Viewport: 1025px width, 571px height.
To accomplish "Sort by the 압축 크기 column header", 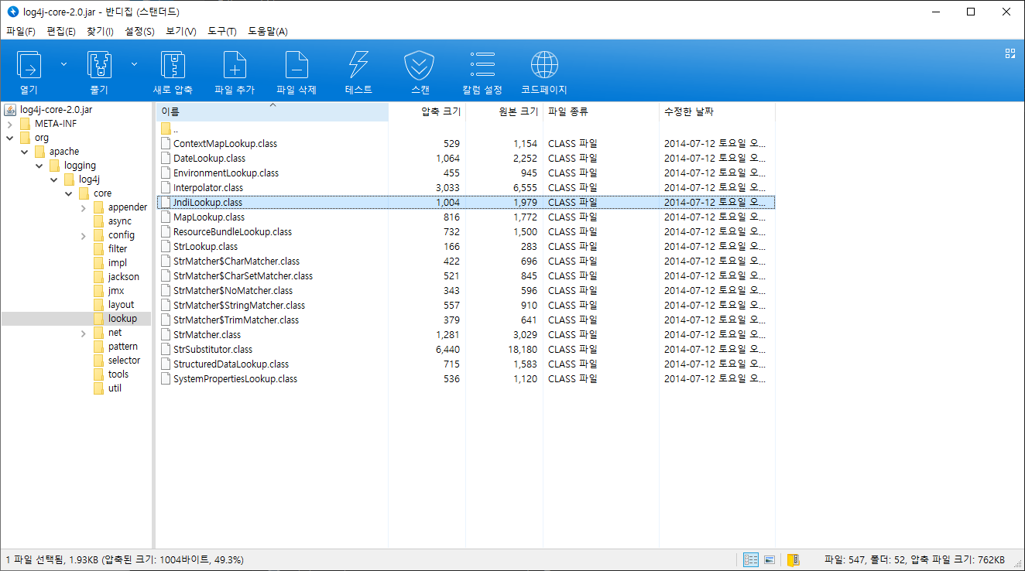I will pyautogui.click(x=427, y=111).
